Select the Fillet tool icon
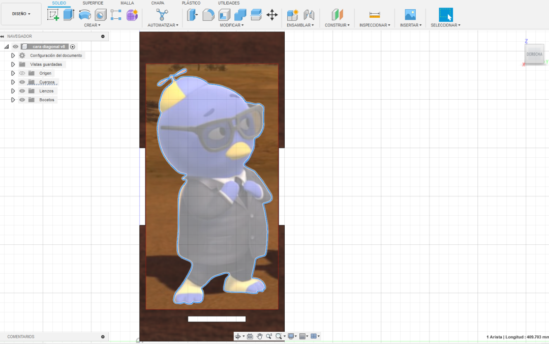 pyautogui.click(x=208, y=15)
